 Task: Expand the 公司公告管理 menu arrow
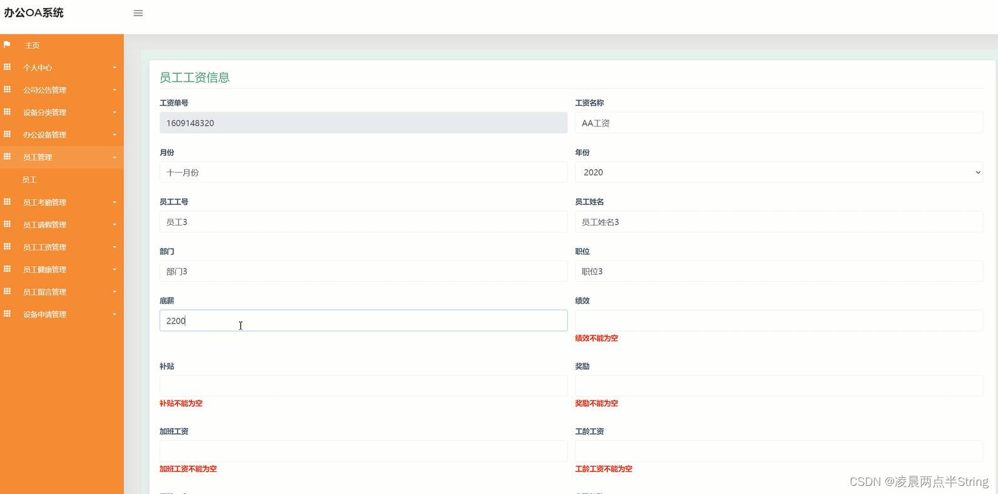click(115, 90)
